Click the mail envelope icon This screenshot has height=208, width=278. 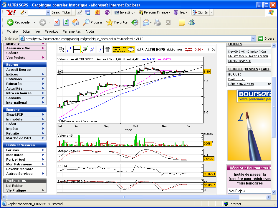(x=146, y=22)
